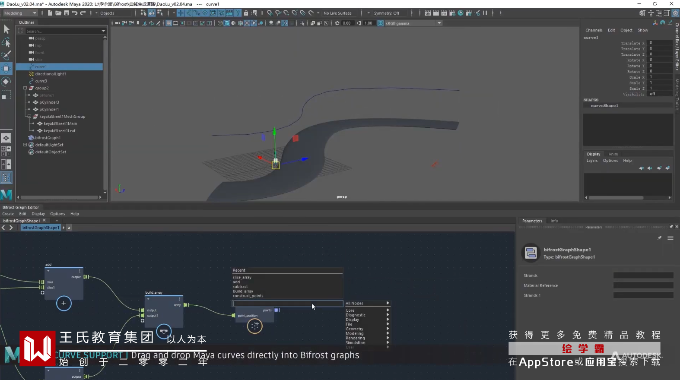Click the layer editor horizontal scrollbar

pos(616,198)
